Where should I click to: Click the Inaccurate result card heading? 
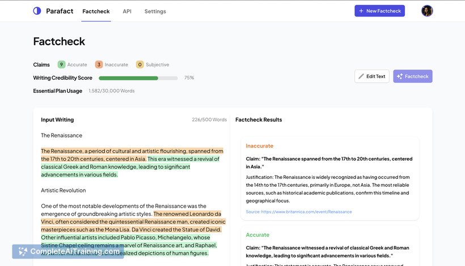pos(260,146)
